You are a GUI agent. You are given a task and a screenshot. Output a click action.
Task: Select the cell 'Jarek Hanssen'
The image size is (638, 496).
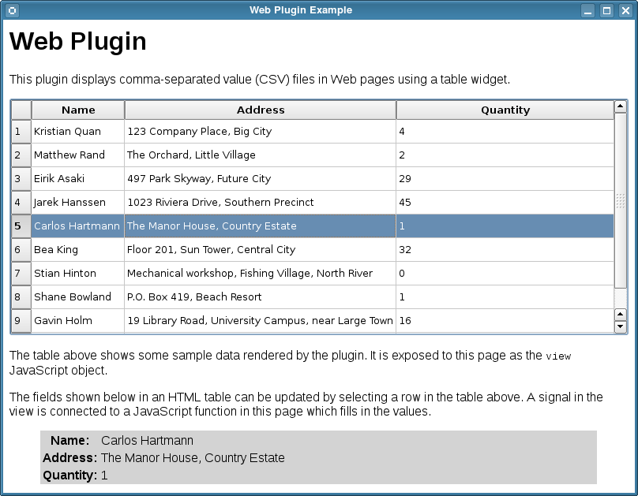78,202
